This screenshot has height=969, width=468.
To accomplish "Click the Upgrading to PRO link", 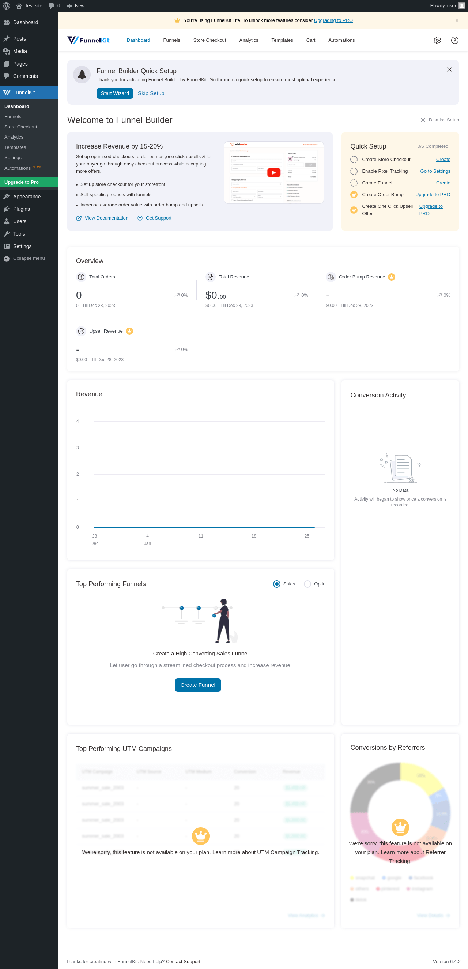I will click(333, 20).
